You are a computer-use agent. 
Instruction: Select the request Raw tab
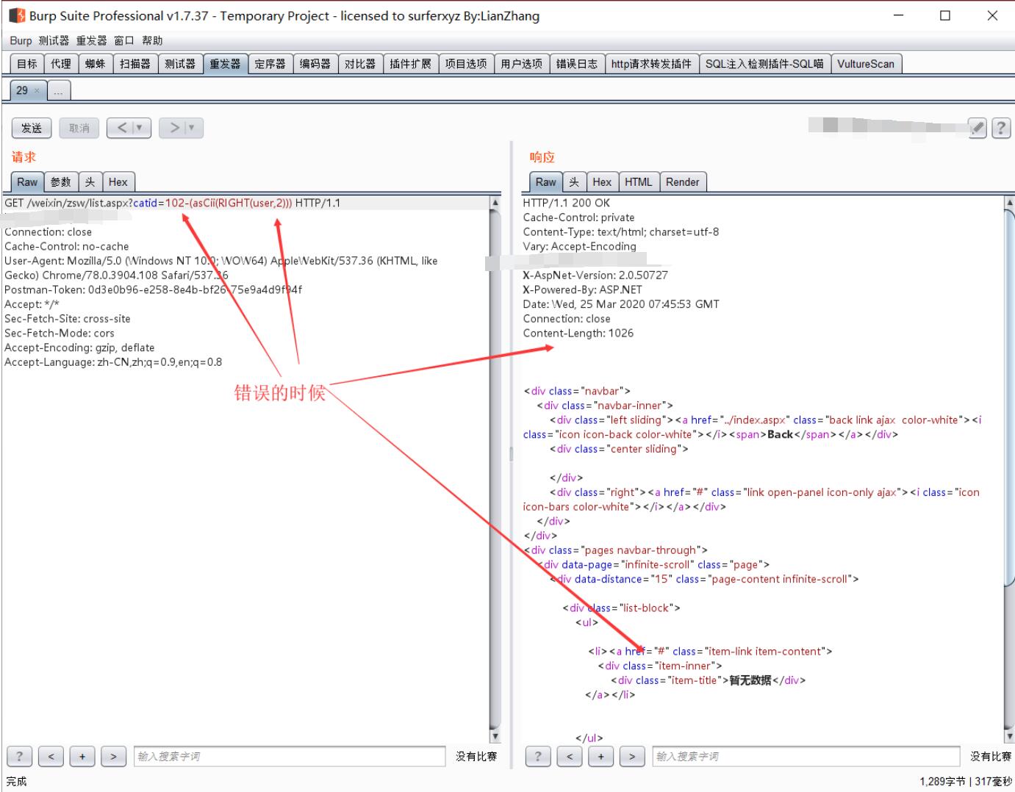(x=27, y=182)
